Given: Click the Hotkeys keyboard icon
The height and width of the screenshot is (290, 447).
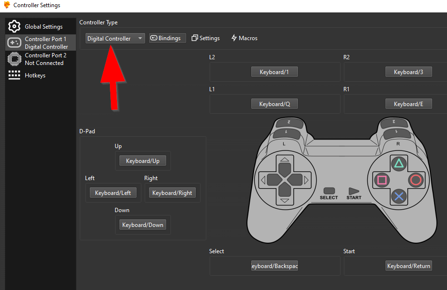Looking at the screenshot, I should [14, 75].
